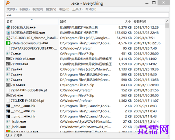Screen dimensions: 175x140
Task: Click the 2019/4/17 11:07 date cell
Action: [146, 101]
